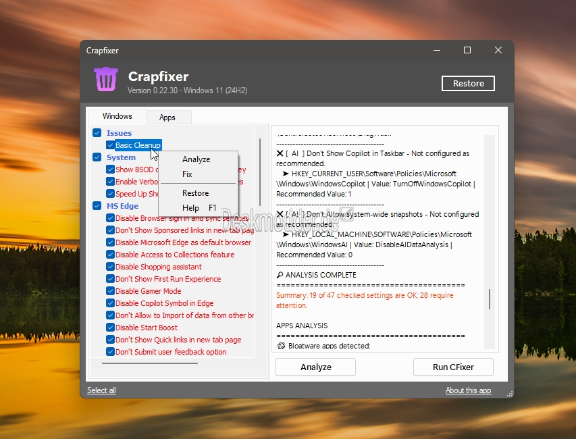Toggle Disable Browser sign in checkbox

(110, 218)
